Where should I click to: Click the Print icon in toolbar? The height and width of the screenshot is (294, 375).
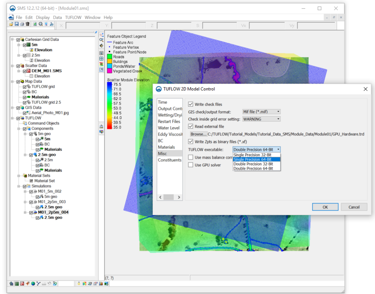[22, 24]
